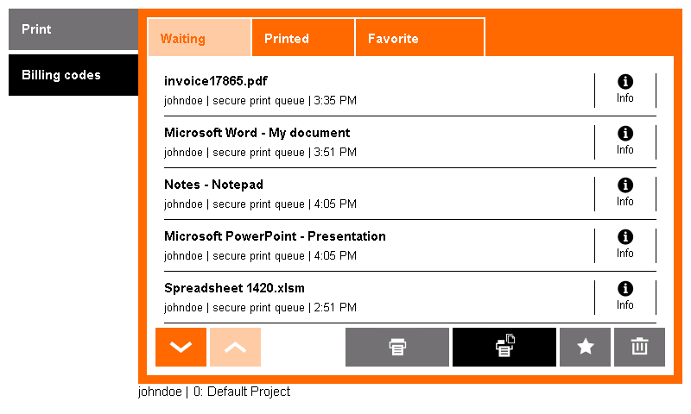The image size is (691, 414).
Task: Open the Billing codes menu
Action: click(73, 75)
